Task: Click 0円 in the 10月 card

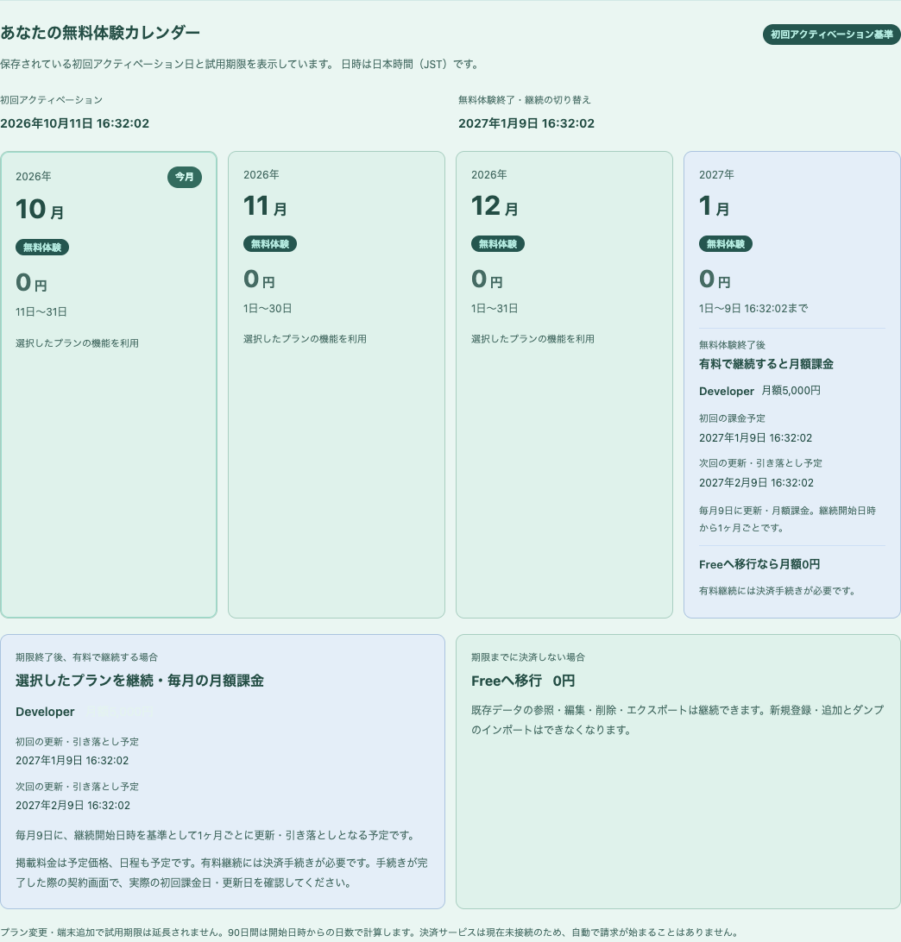Action: [31, 282]
